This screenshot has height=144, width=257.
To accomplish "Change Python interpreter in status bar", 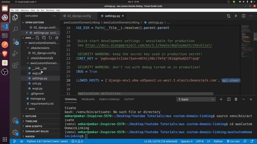I will [x=47, y=141].
